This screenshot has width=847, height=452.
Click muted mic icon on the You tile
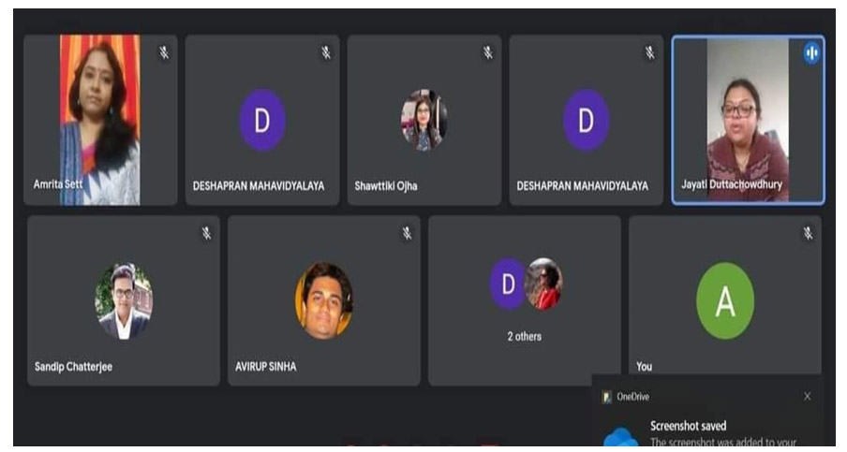coord(808,233)
